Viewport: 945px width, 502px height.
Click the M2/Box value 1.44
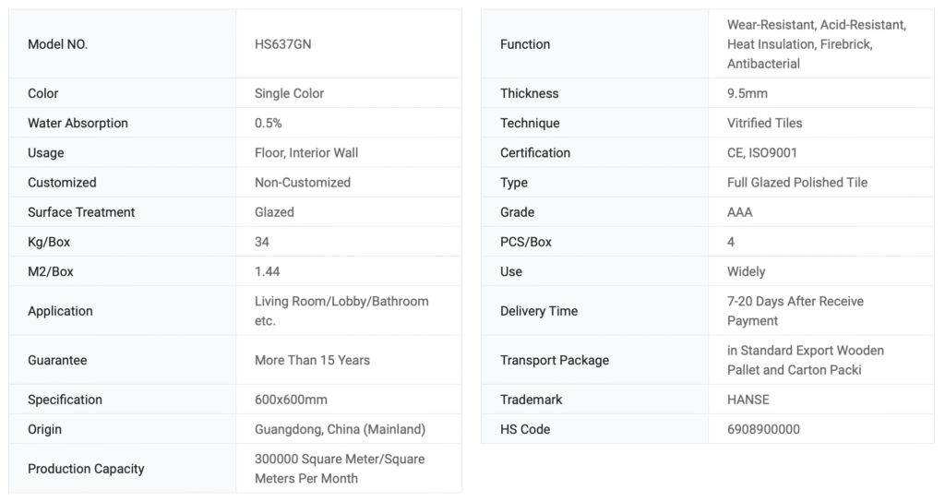268,271
